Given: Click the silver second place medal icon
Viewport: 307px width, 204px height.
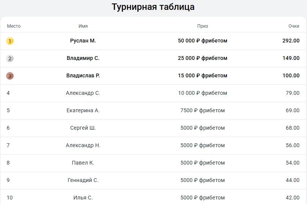Looking at the screenshot, I should coord(10,58).
